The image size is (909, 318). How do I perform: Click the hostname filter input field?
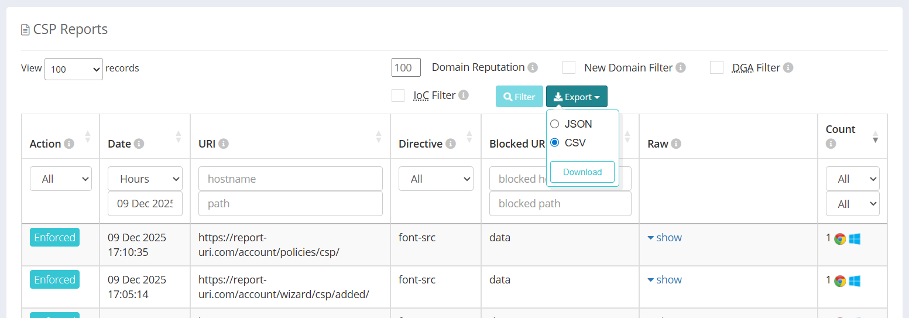(x=290, y=179)
